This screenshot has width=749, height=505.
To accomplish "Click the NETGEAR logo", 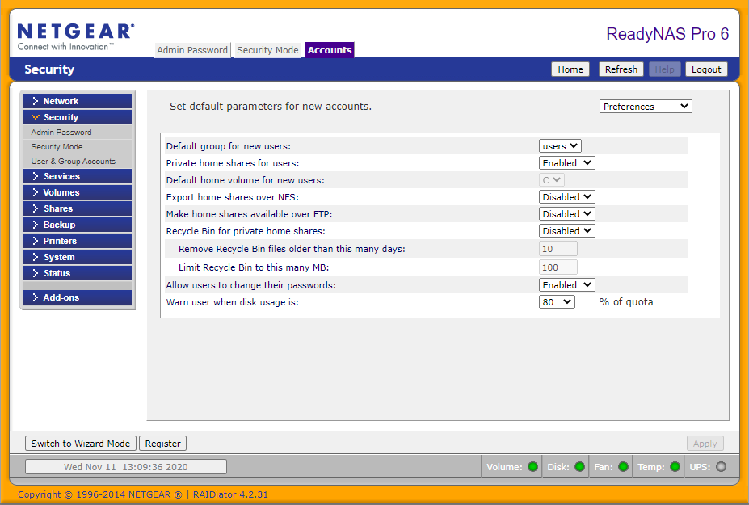I will click(x=75, y=31).
